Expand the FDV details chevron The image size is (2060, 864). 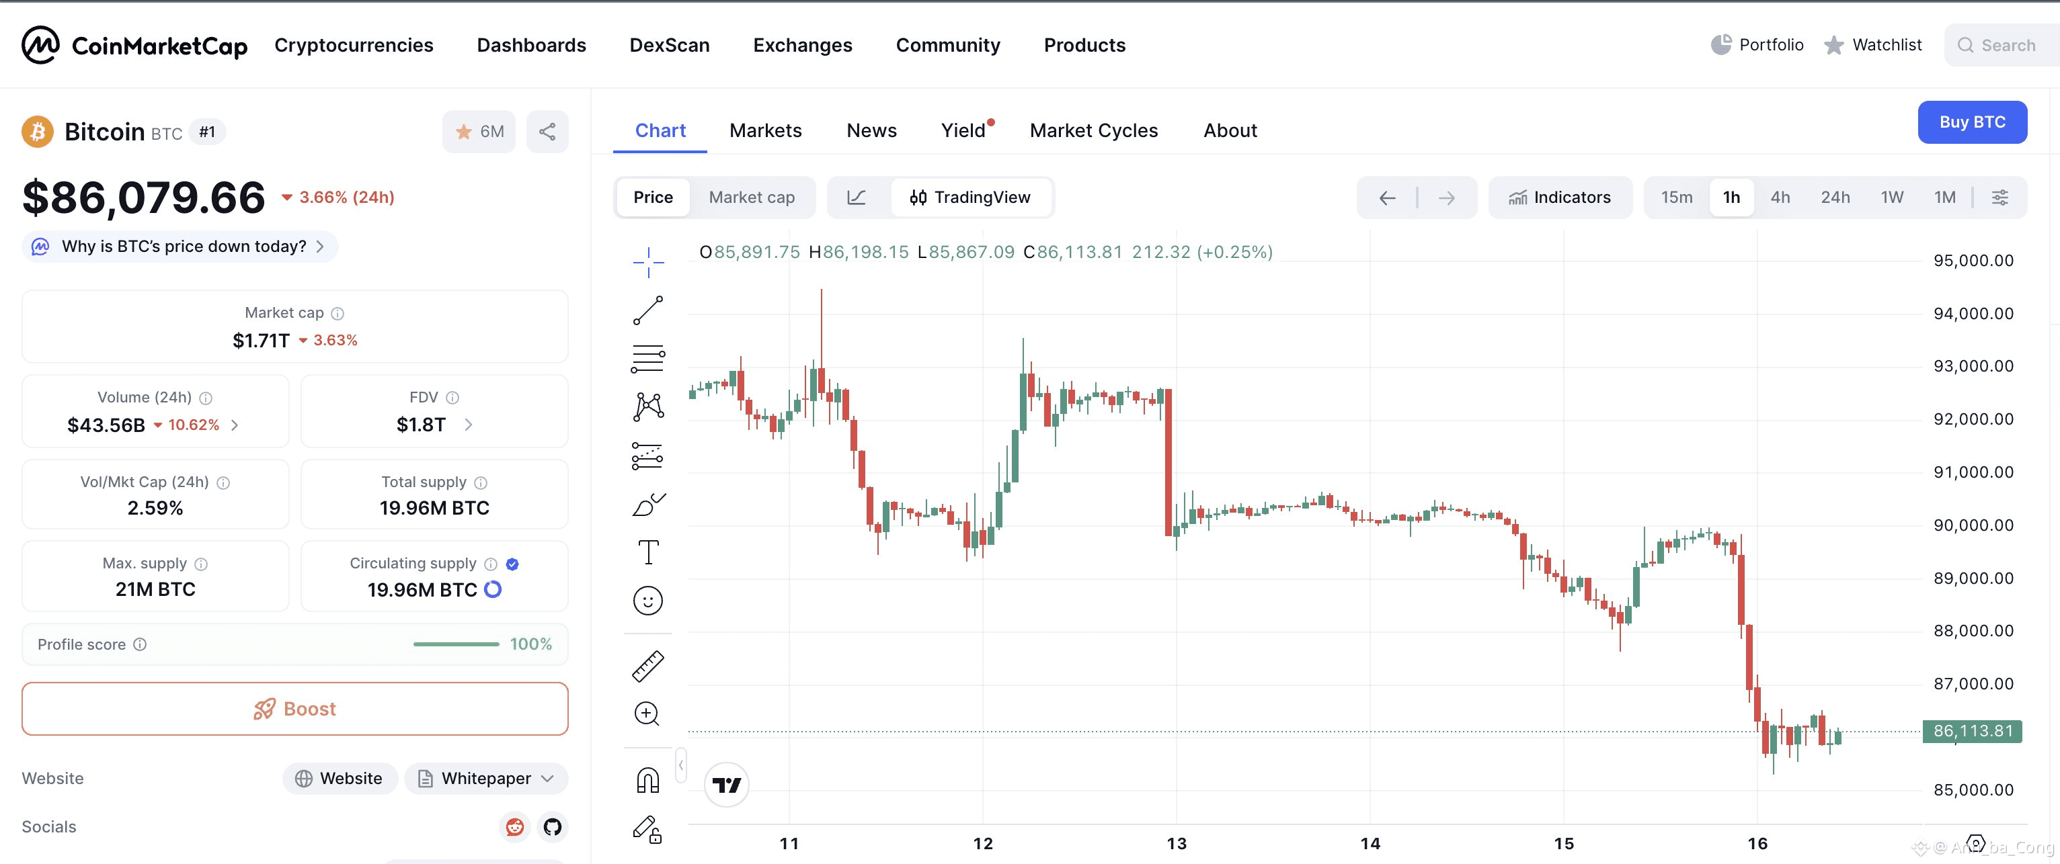[469, 425]
